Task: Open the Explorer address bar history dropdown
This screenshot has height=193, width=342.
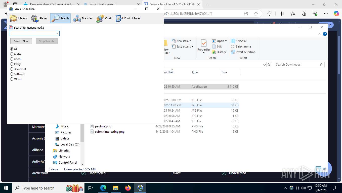Action: pyautogui.click(x=264, y=65)
